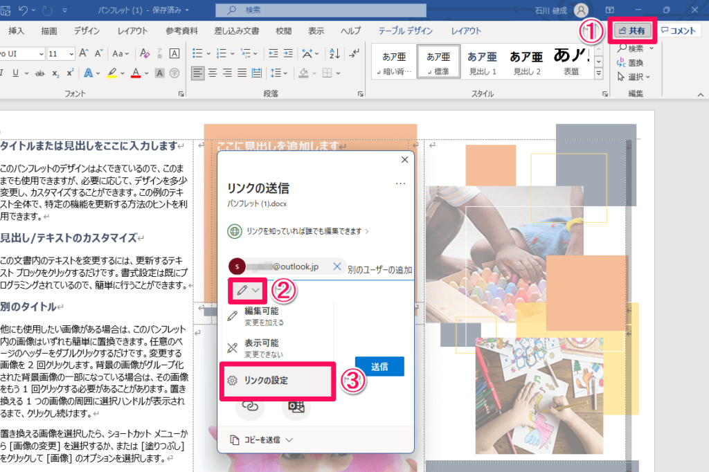Click the 共有 share button

click(632, 30)
